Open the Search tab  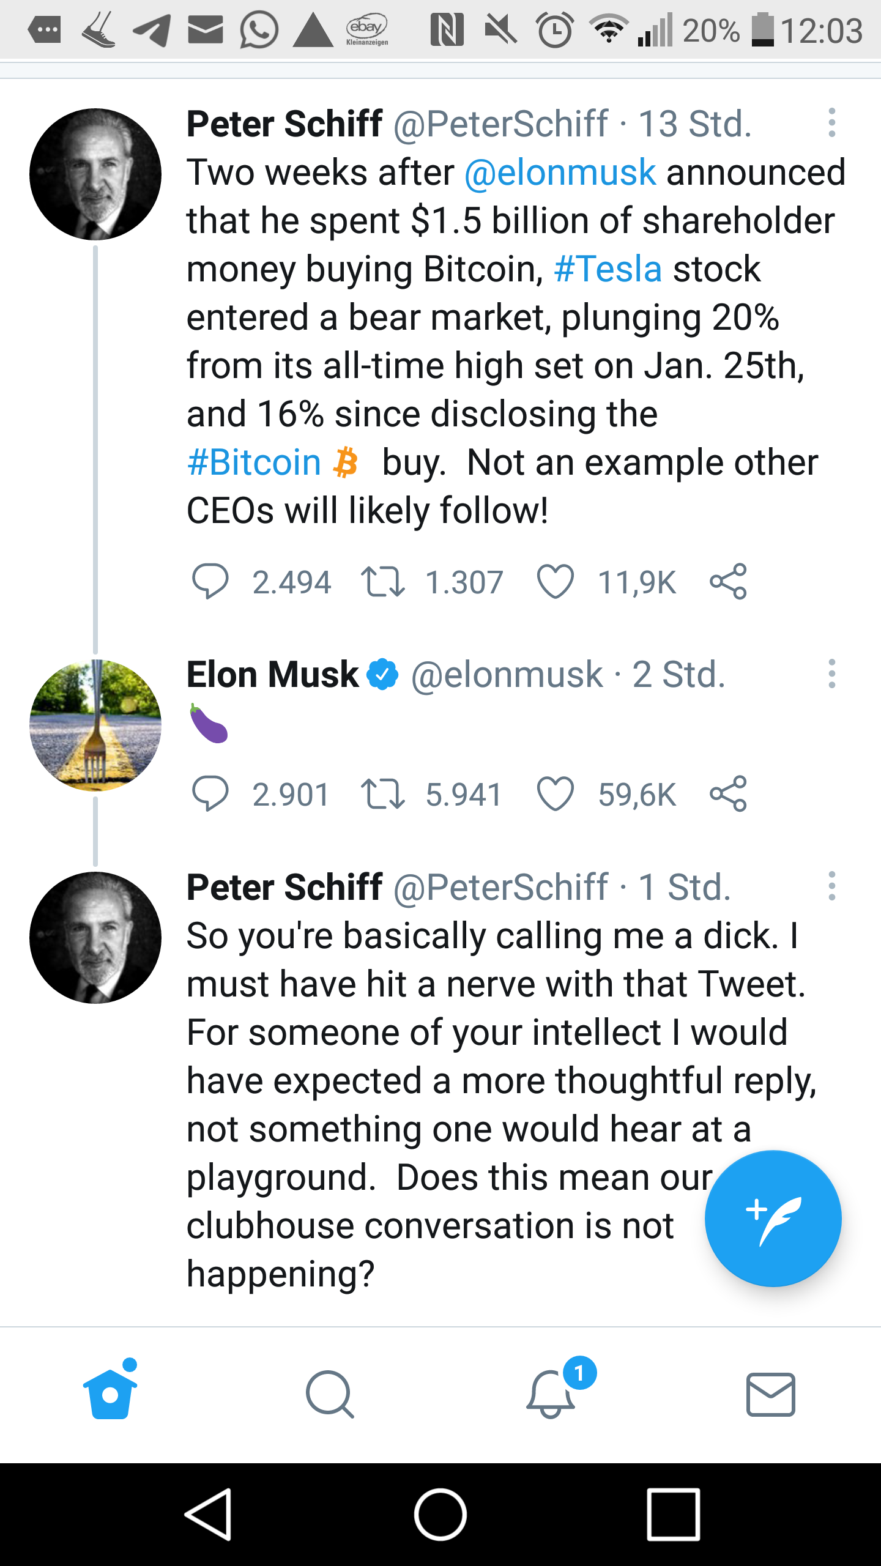click(330, 1393)
